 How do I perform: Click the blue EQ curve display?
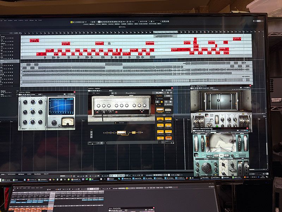click(61, 106)
